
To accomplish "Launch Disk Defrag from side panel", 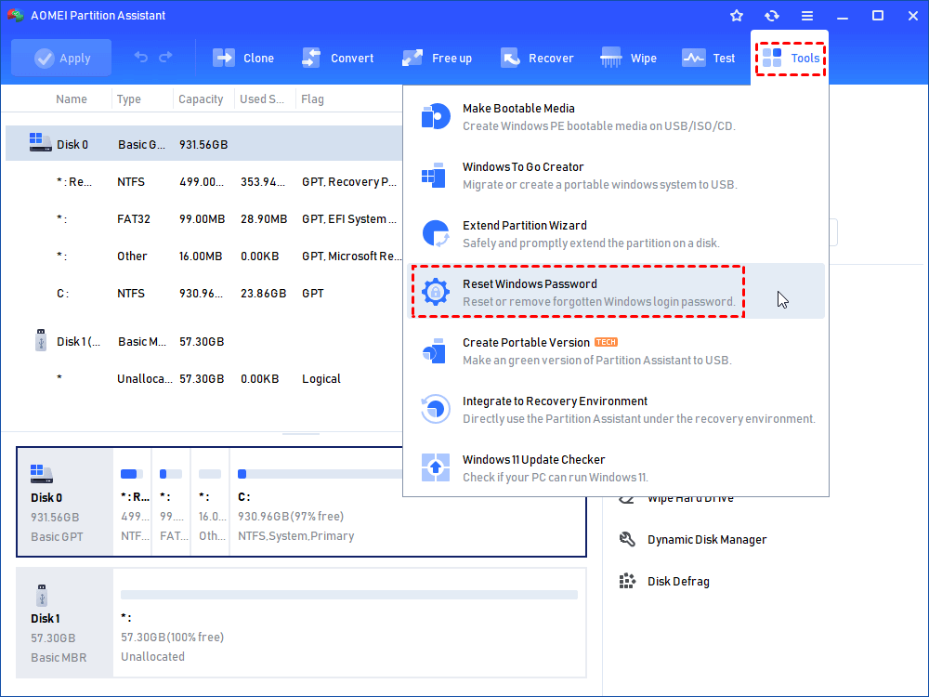I will [x=677, y=582].
